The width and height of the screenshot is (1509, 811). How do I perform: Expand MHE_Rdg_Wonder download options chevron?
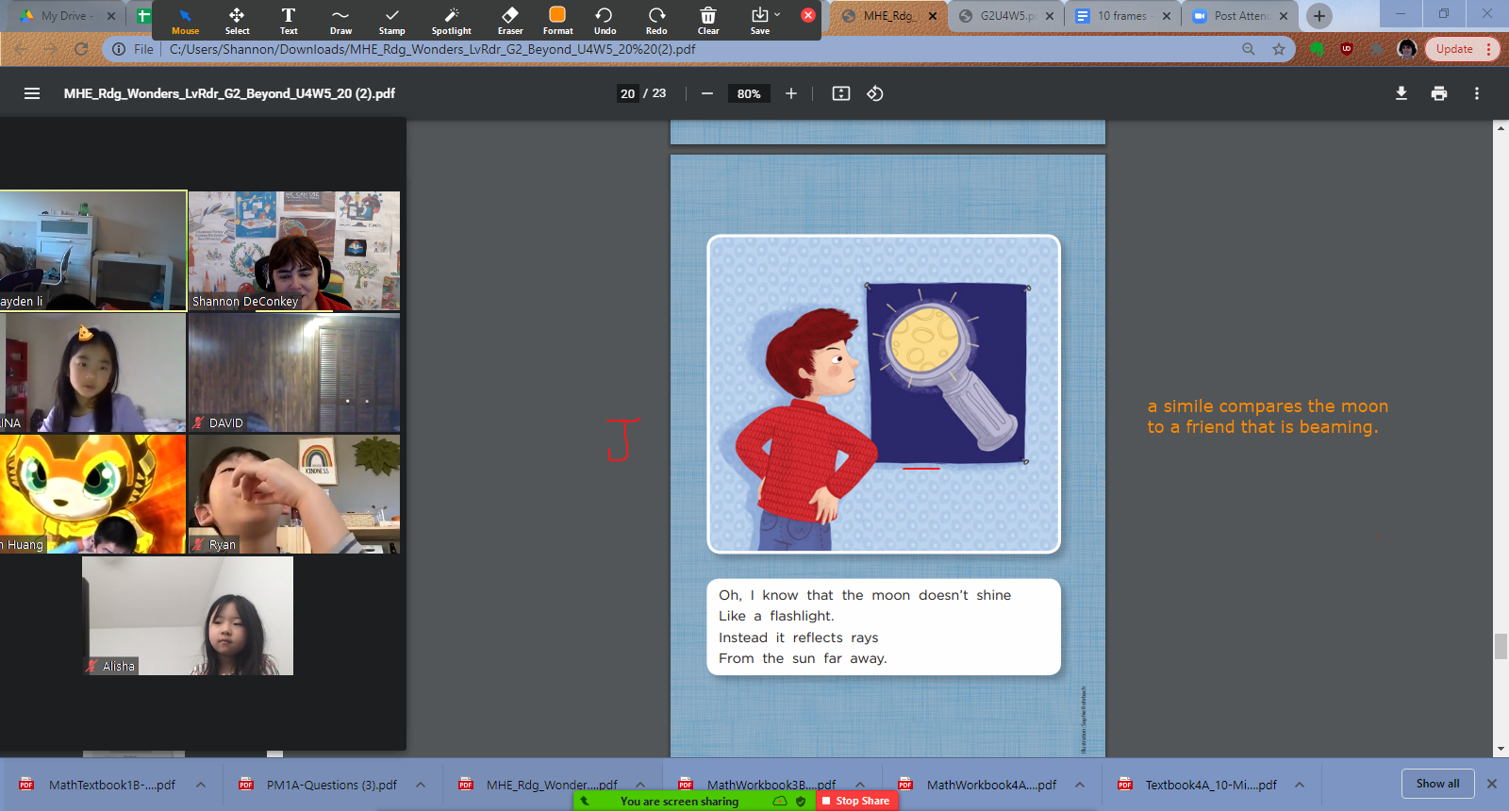click(x=640, y=785)
